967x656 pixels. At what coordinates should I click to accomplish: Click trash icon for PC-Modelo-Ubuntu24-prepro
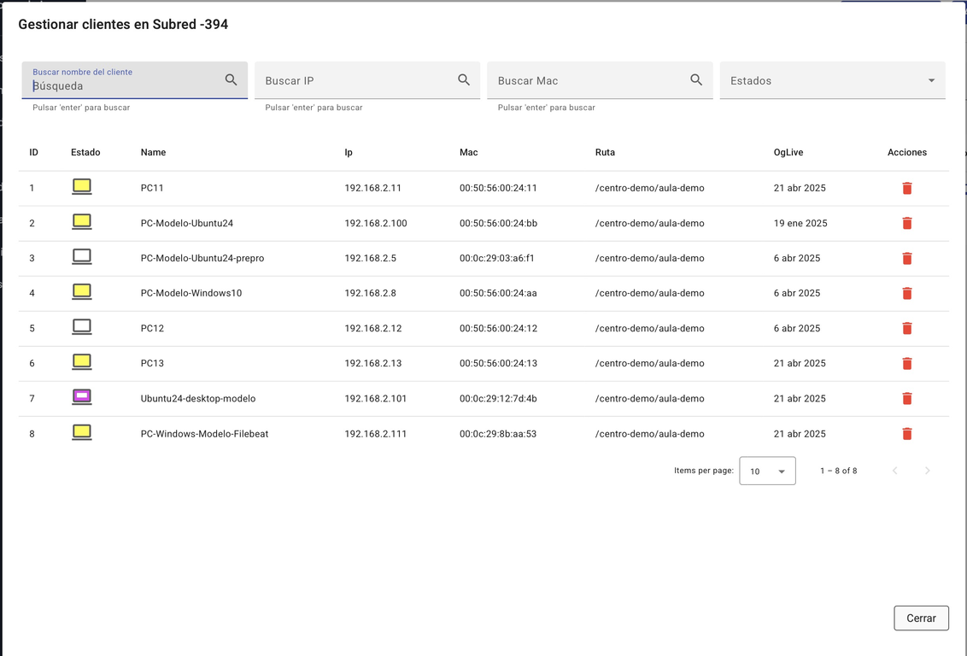(x=906, y=258)
